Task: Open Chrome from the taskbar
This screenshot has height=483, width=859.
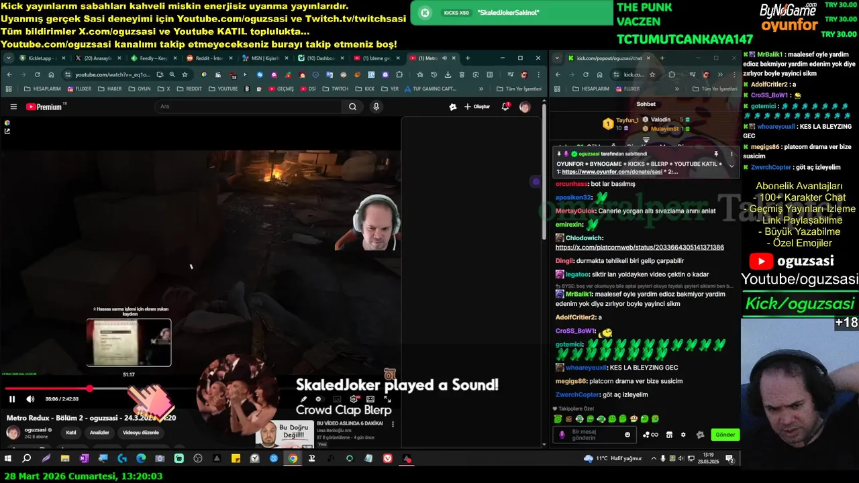Action: click(x=293, y=459)
